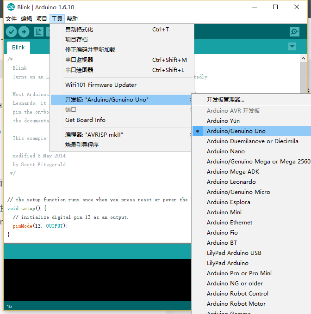Select Arduino Nano board

[x=252, y=151]
